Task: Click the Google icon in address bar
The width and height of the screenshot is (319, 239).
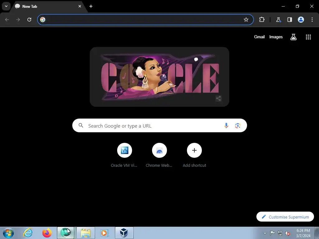Action: click(42, 20)
